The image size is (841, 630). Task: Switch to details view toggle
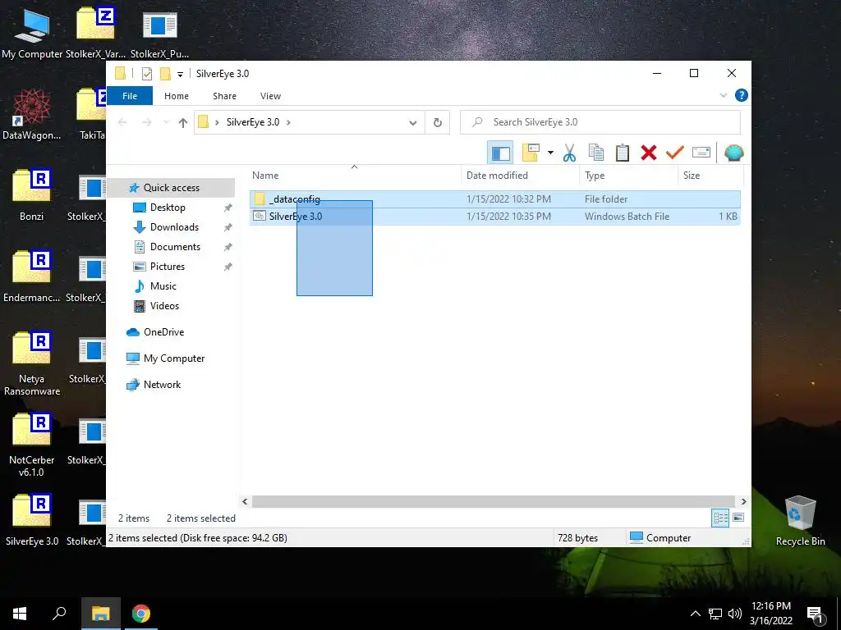720,518
